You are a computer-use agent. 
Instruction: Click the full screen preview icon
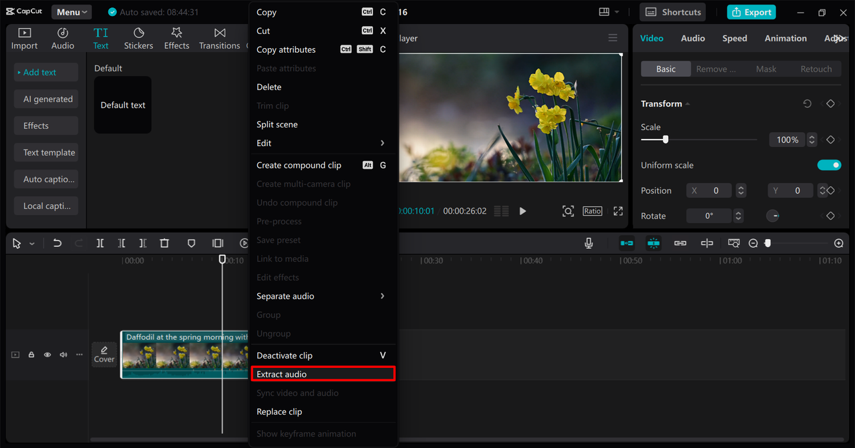tap(618, 211)
